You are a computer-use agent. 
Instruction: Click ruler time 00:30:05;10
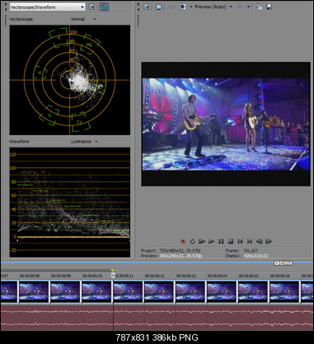[92, 276]
